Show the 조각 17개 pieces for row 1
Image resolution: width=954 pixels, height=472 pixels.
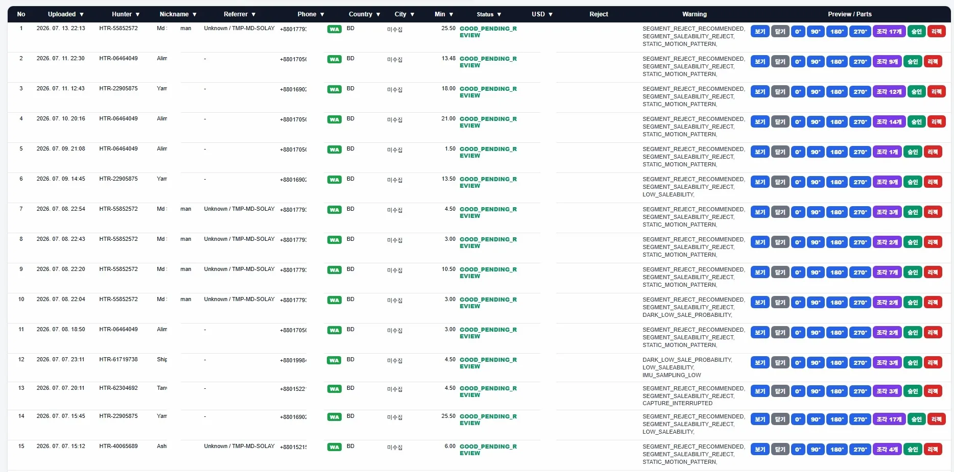889,32
